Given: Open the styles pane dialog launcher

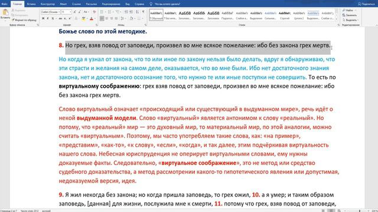Looking at the screenshot, I should pyautogui.click(x=338, y=25).
